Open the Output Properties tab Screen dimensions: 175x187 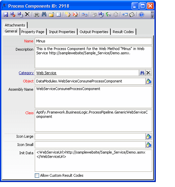point(94,32)
